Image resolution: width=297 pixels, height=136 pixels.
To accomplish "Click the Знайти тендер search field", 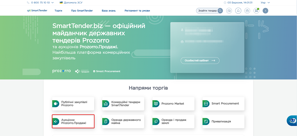I will [207, 11].
